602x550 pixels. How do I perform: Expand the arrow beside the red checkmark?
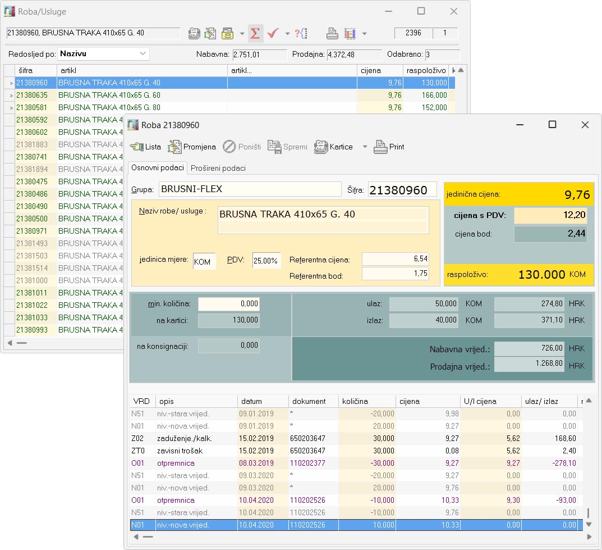287,34
